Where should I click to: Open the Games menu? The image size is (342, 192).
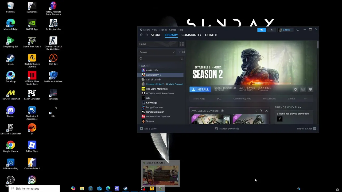point(173,30)
